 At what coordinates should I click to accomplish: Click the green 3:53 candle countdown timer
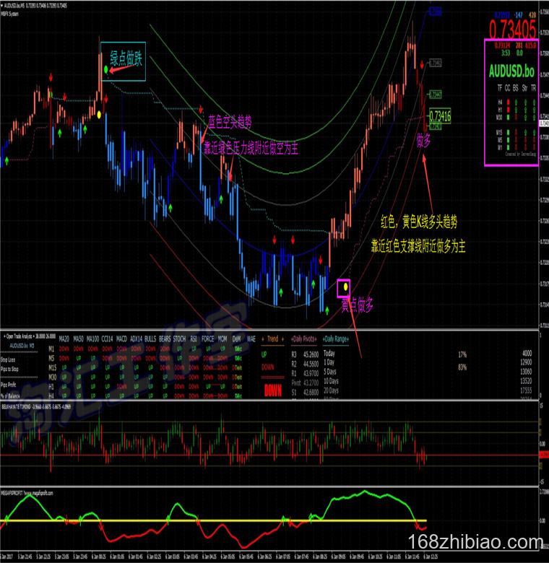tap(506, 53)
